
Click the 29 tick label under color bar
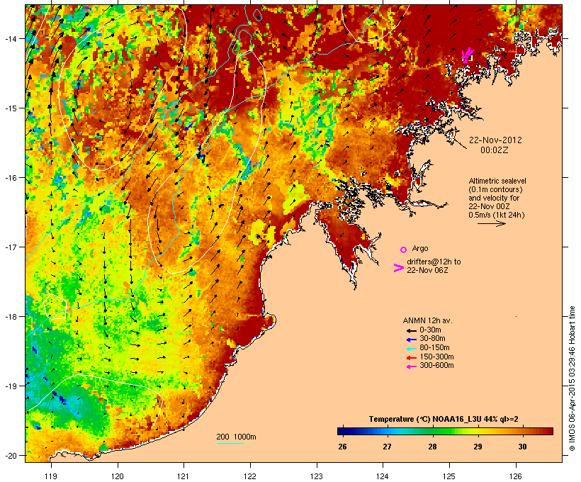click(478, 447)
